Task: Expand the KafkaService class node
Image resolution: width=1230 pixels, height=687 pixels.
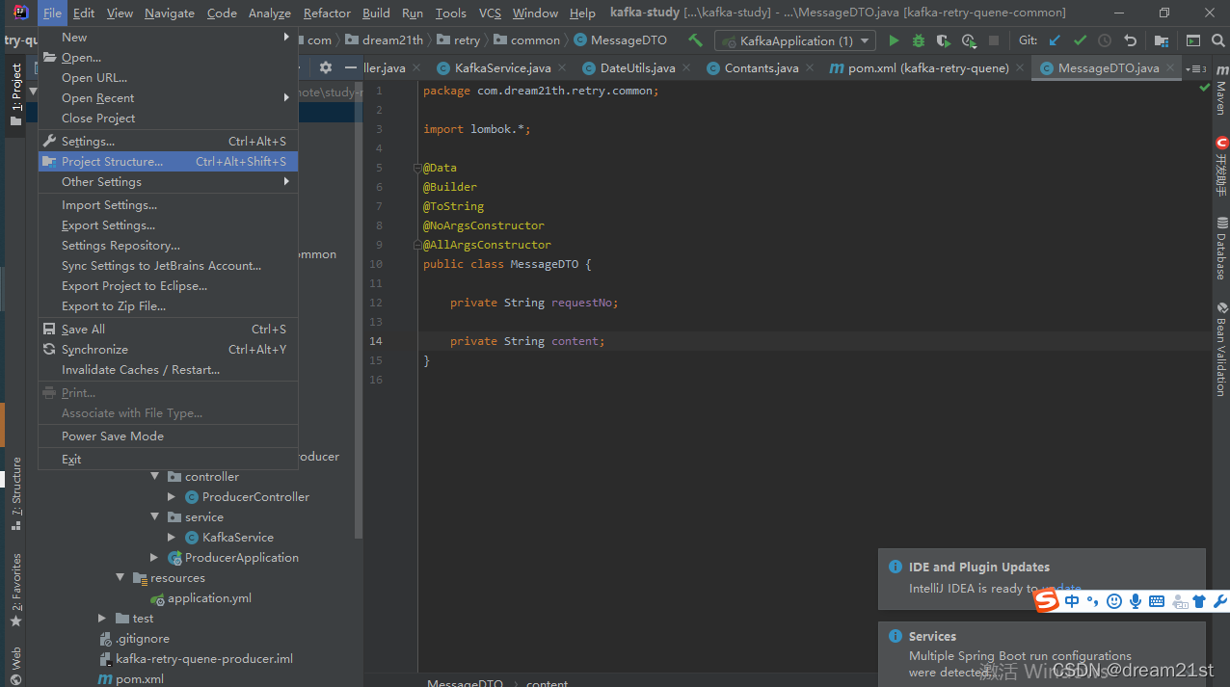Action: (172, 538)
